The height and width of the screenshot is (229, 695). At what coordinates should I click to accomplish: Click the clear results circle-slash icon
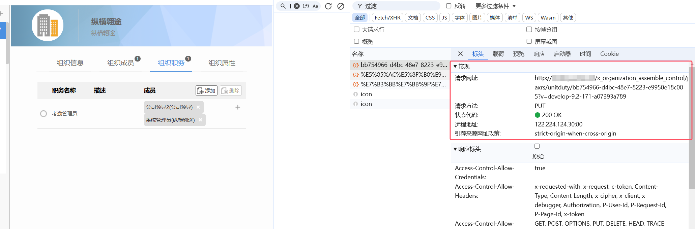(x=341, y=6)
